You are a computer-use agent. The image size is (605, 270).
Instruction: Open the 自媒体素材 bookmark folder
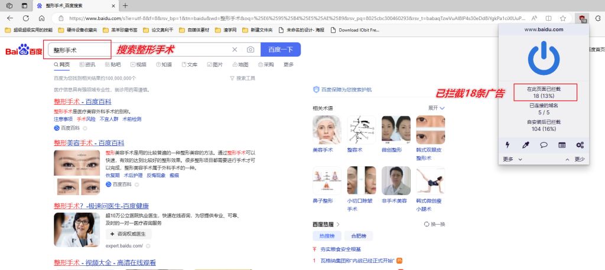click(194, 29)
